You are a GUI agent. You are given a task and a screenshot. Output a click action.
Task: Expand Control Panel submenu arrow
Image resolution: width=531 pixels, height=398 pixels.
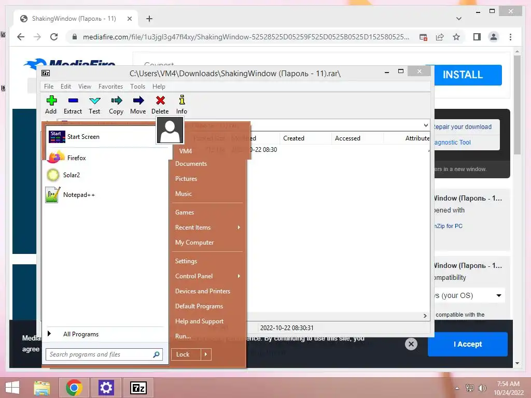tap(239, 276)
